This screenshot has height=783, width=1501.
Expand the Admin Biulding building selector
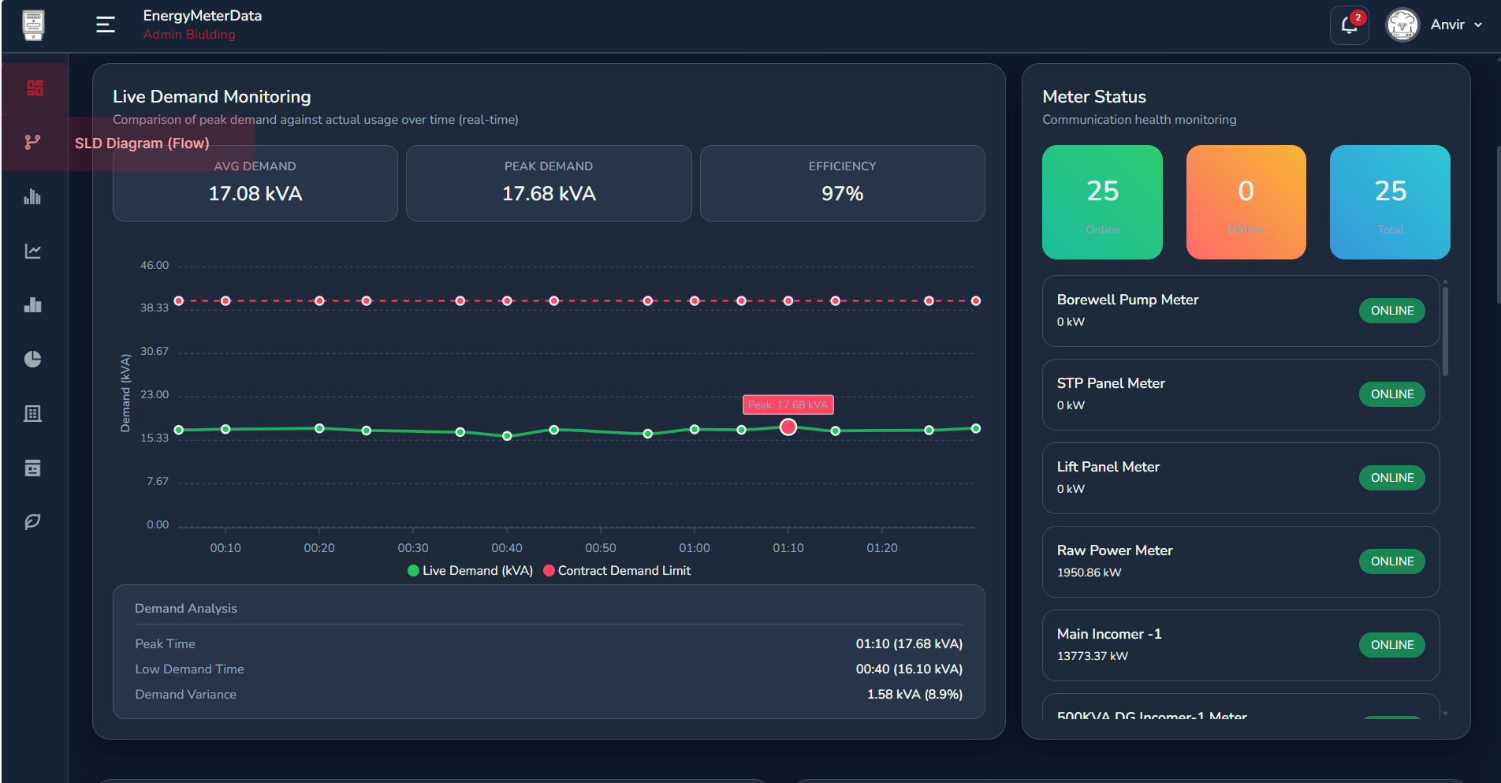tap(189, 34)
